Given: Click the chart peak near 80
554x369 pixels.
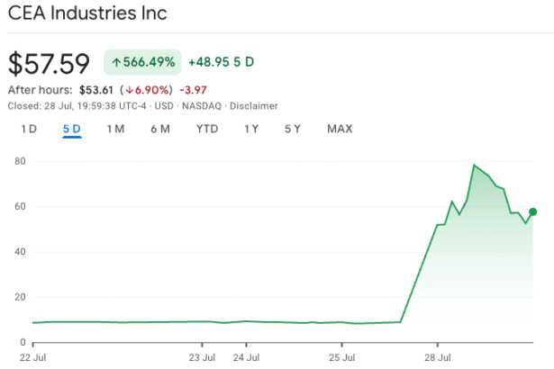Looking at the screenshot, I should [474, 166].
